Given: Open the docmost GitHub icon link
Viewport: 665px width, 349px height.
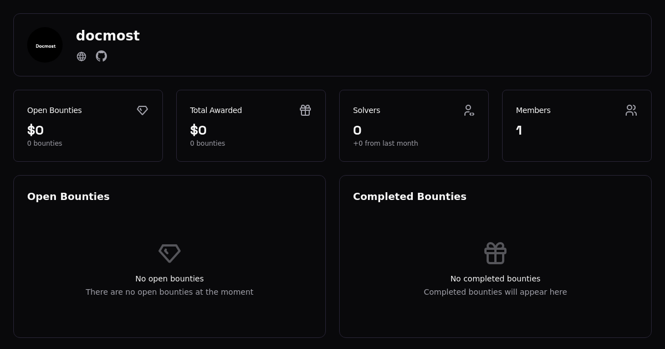Looking at the screenshot, I should (x=101, y=56).
